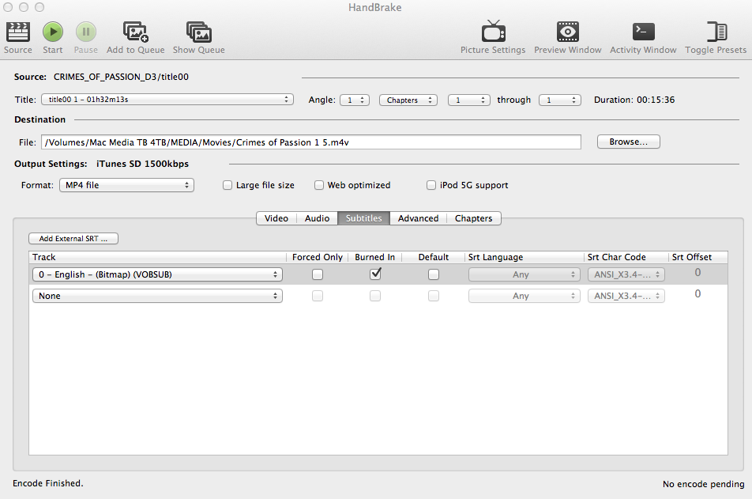
Task: Add the job with Add to Queue icon
Action: pyautogui.click(x=136, y=32)
